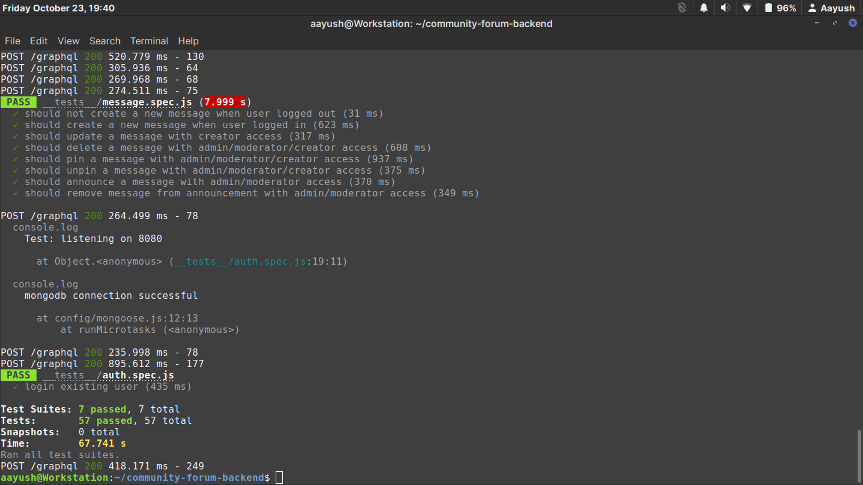Click 'should delete a message' test line

pos(222,148)
